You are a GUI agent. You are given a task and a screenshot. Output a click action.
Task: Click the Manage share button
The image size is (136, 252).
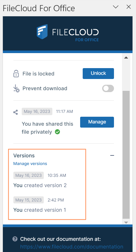pos(97,122)
